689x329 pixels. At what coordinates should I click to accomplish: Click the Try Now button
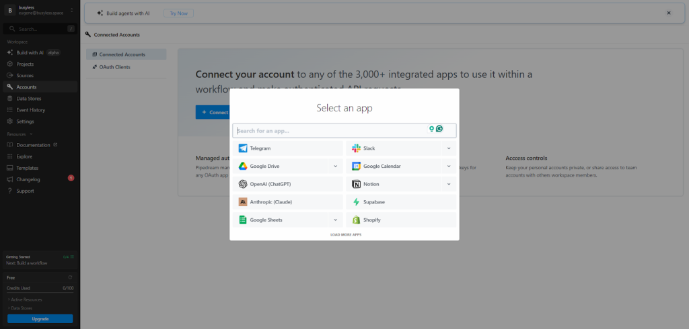(178, 13)
